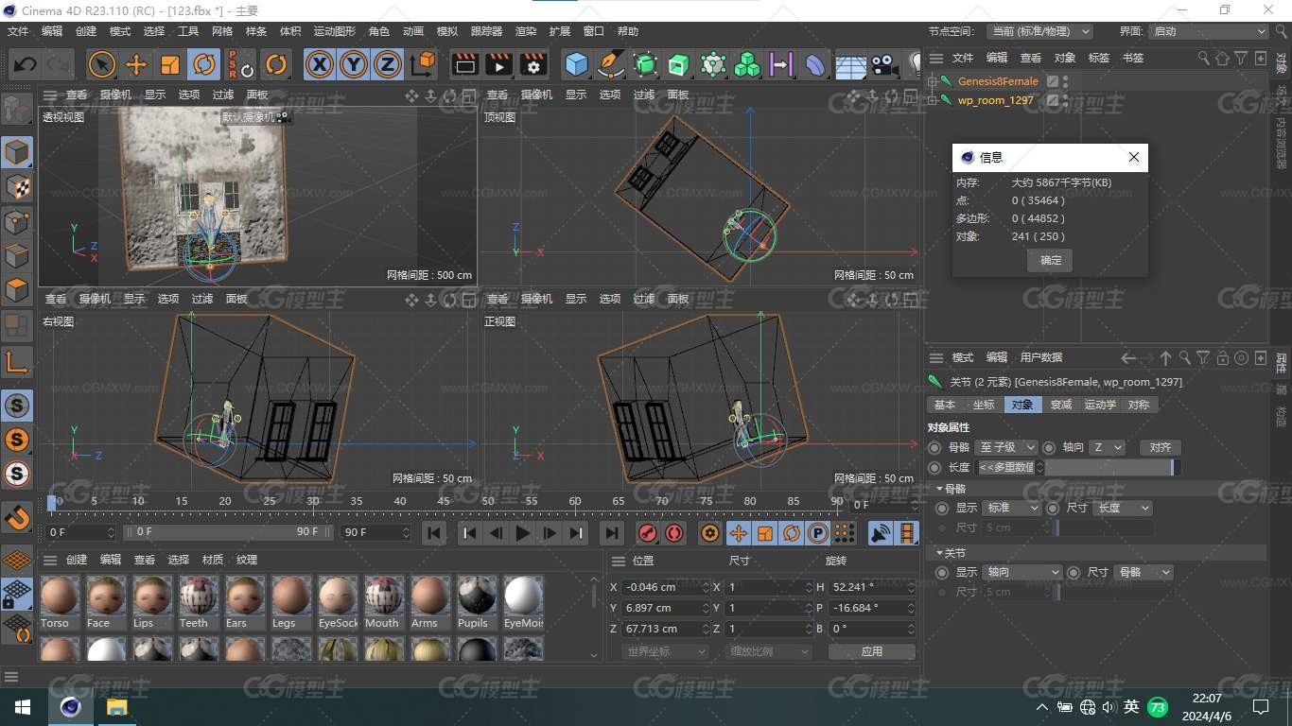Click Render View clapperboard icon
The width and height of the screenshot is (1292, 726).
pos(464,64)
